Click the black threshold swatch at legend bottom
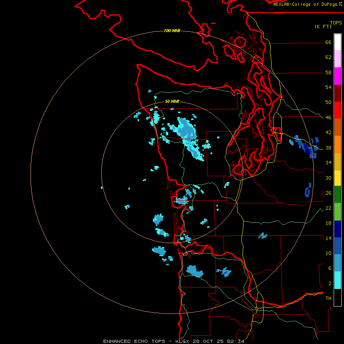 click(x=338, y=297)
